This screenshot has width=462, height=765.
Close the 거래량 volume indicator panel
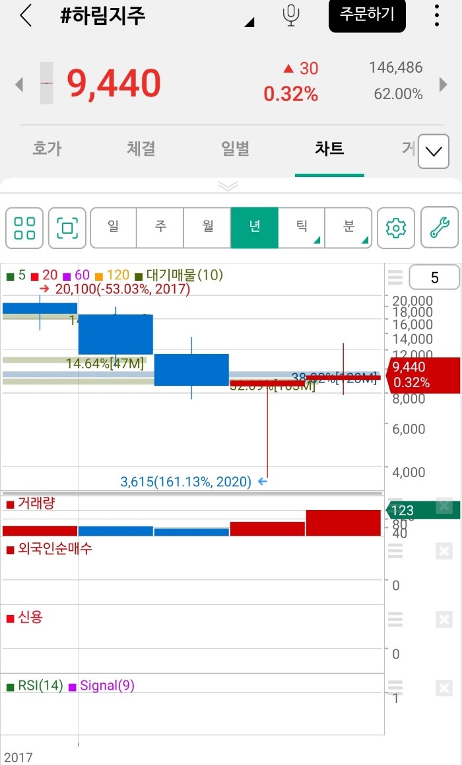point(444,505)
